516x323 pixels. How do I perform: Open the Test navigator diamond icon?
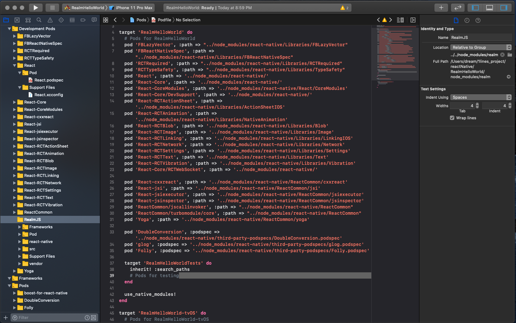point(61,20)
